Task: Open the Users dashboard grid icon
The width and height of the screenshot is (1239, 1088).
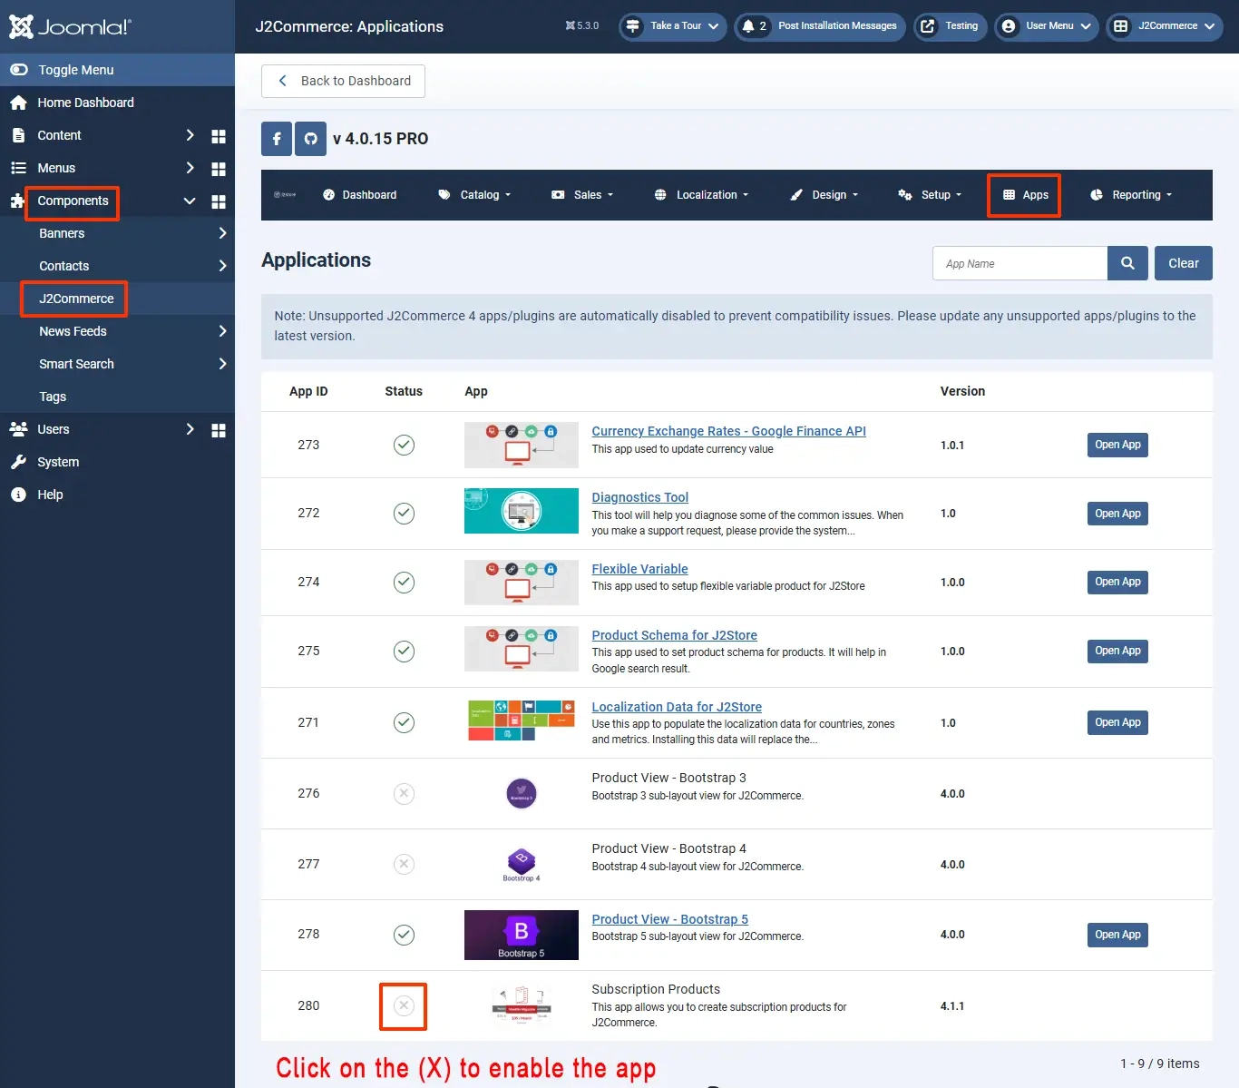Action: [219, 430]
